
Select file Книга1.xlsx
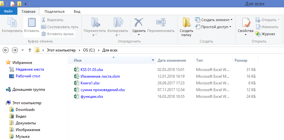90,83
